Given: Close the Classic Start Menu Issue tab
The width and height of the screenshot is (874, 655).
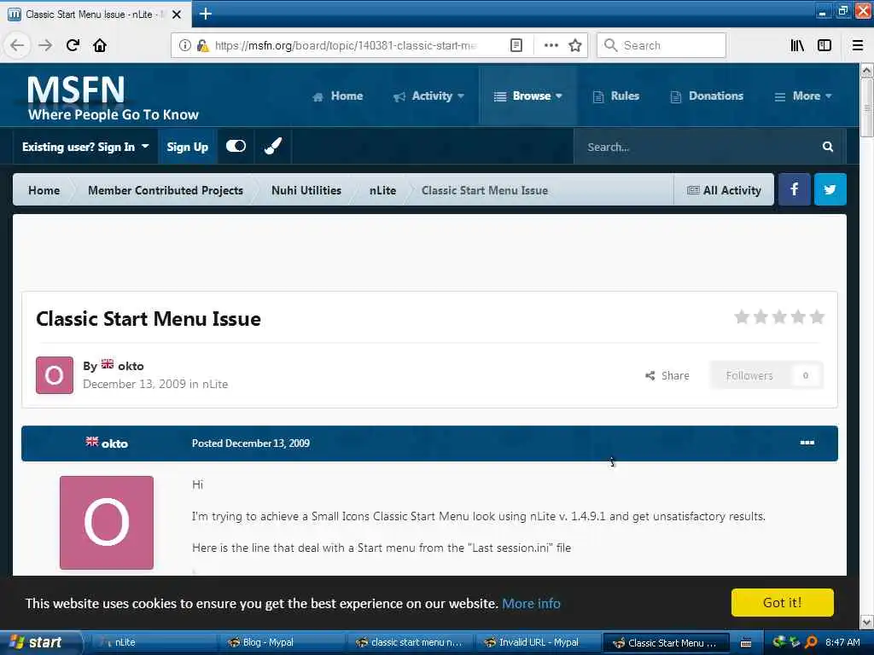Looking at the screenshot, I should 177,14.
